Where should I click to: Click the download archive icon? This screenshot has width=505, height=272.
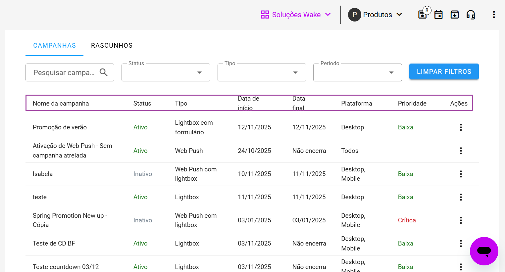(x=455, y=15)
